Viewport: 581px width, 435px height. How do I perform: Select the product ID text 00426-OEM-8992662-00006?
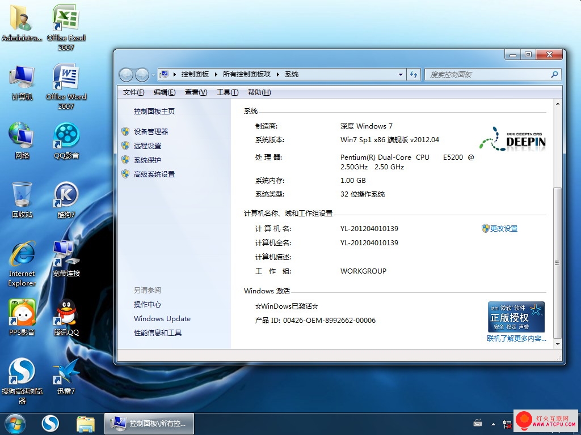click(x=330, y=321)
